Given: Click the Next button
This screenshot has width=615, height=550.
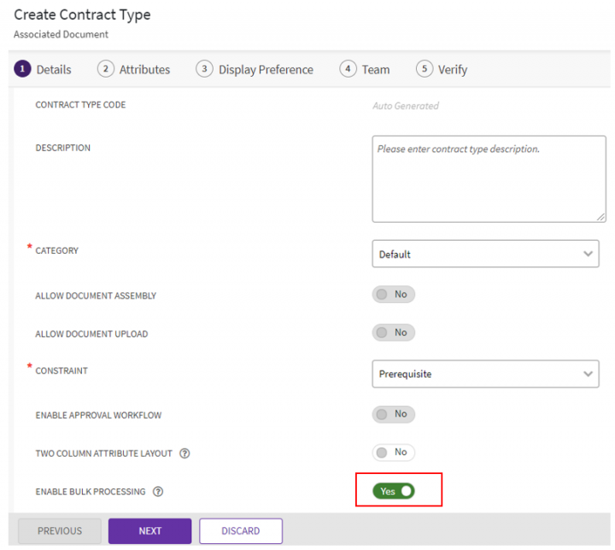Looking at the screenshot, I should (149, 531).
